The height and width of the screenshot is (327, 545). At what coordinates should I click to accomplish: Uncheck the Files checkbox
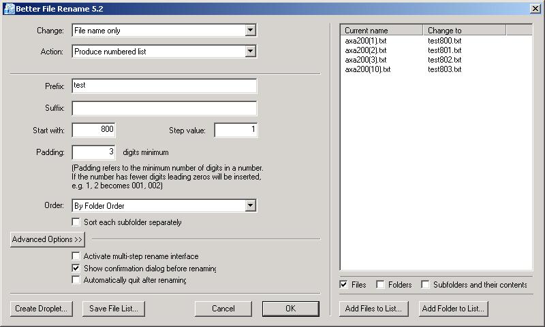(x=343, y=285)
